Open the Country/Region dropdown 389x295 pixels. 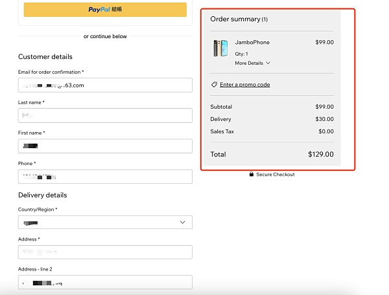pos(105,223)
